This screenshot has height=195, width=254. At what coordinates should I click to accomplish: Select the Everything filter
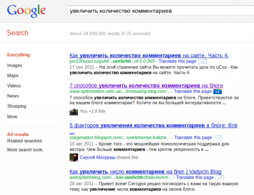coord(18,55)
